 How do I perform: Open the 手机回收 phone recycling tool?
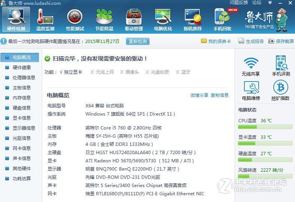click(222, 20)
